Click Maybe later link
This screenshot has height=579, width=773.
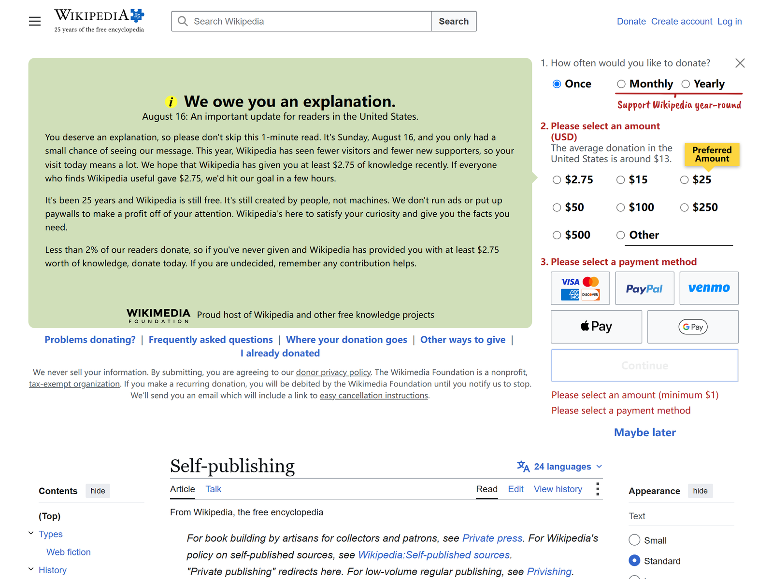[x=645, y=432]
